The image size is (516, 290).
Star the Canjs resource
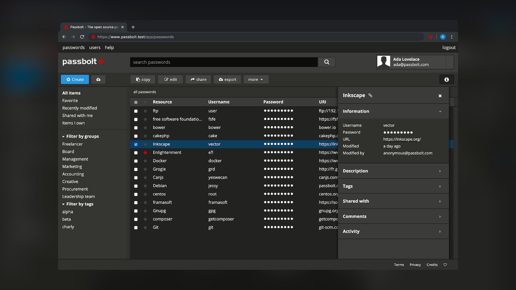coord(145,177)
